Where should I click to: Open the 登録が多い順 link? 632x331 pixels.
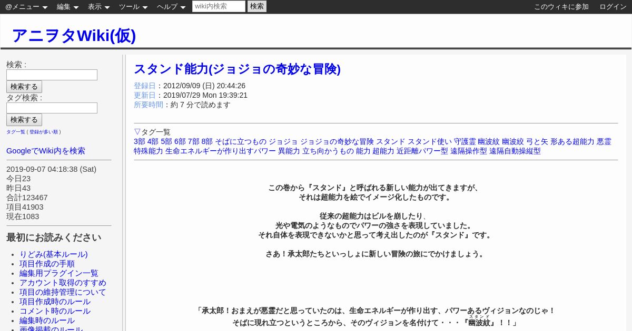[44, 132]
